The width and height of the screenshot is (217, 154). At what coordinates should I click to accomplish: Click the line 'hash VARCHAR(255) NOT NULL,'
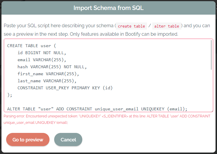(52, 67)
